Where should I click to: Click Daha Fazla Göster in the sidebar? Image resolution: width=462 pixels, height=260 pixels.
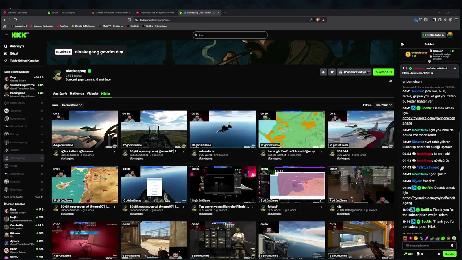[x=13, y=197]
